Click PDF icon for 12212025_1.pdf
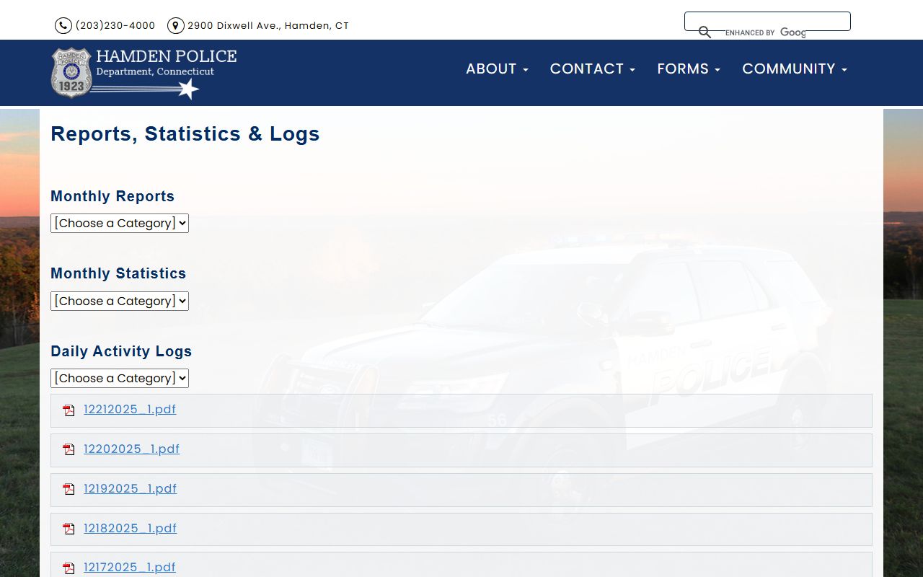 (69, 410)
